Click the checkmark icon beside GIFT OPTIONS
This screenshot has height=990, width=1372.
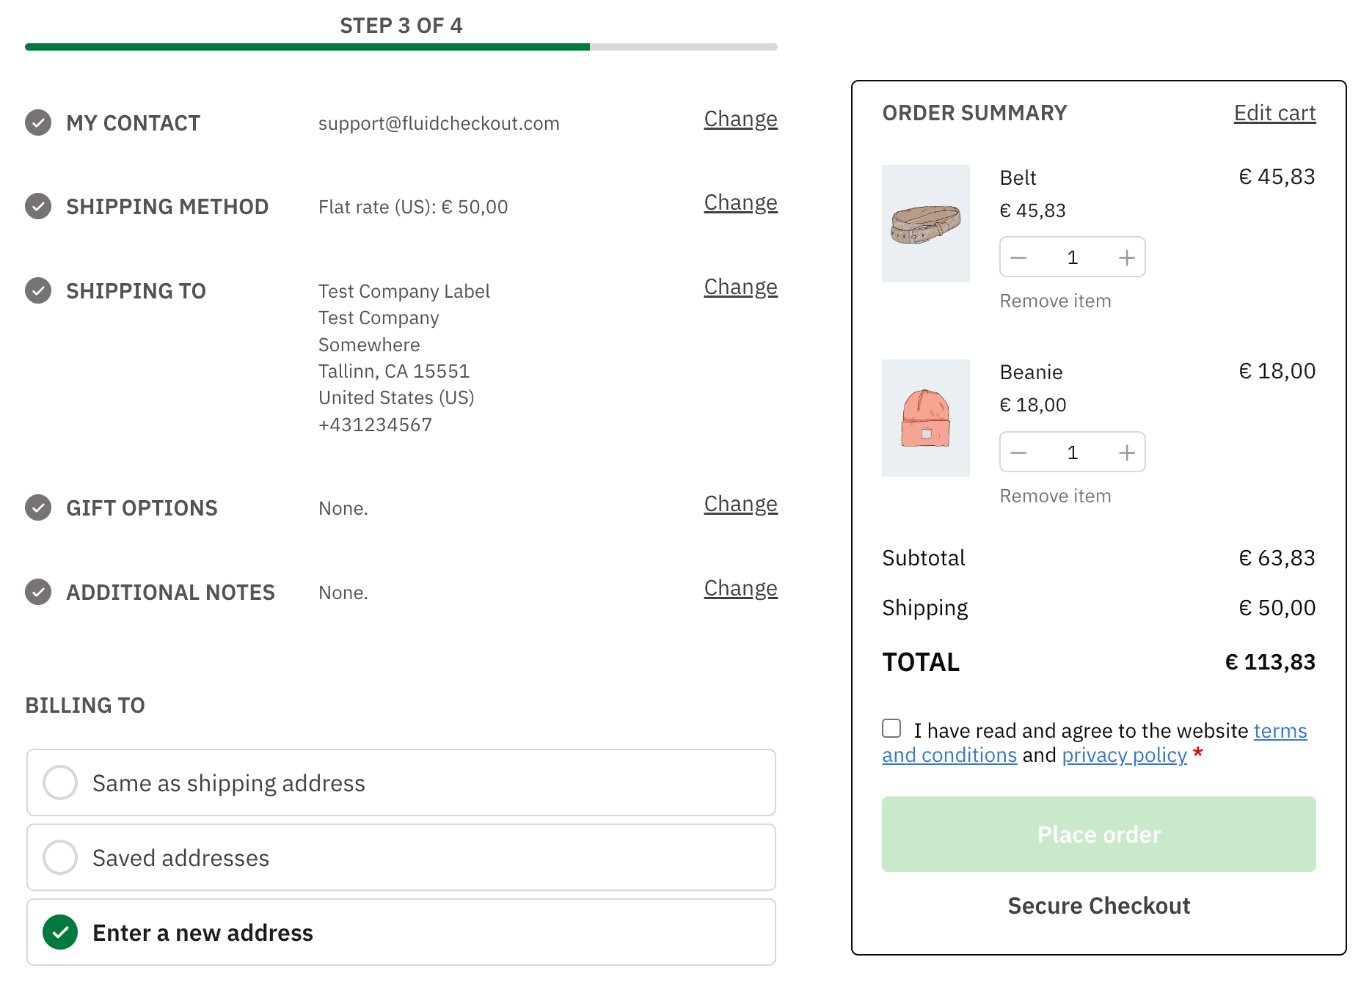37,507
